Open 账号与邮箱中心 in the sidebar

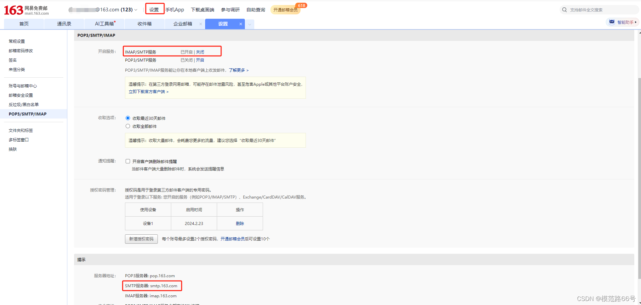click(23, 86)
